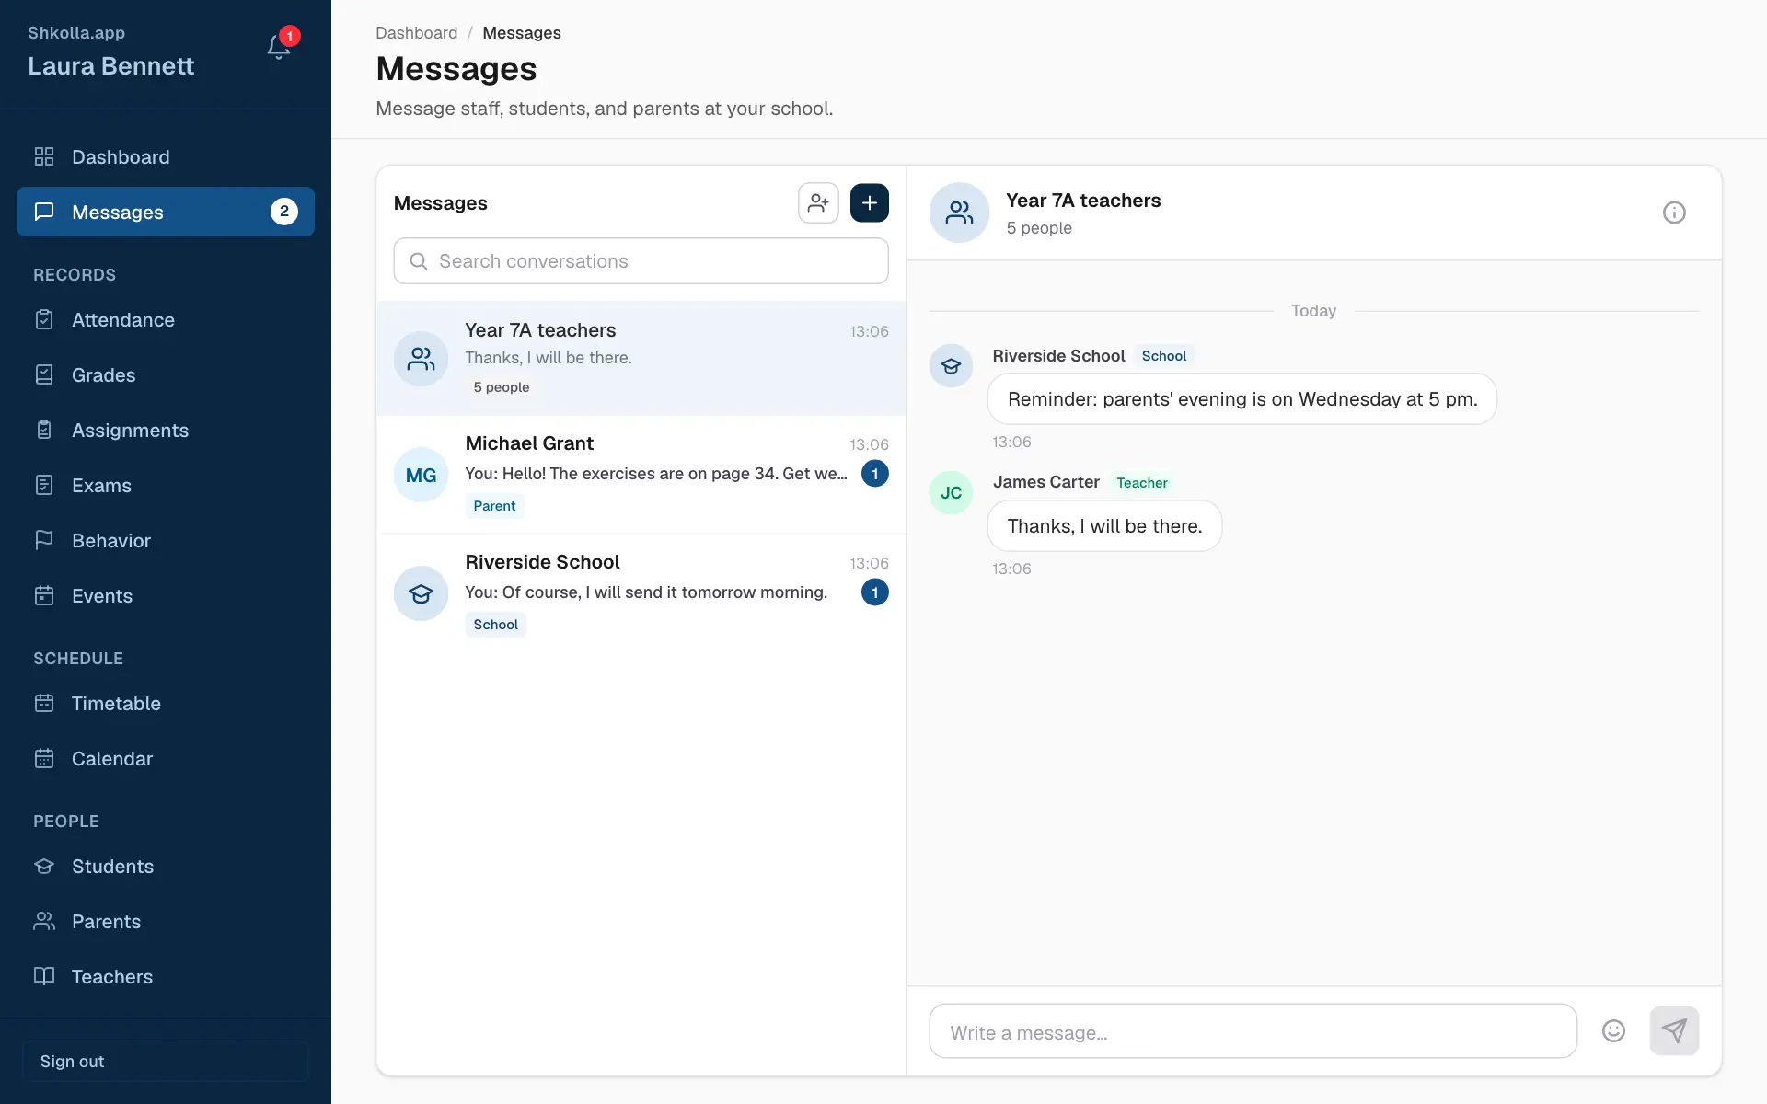Open the Calendar page
Viewport: 1767px width, 1104px height.
coord(166,759)
